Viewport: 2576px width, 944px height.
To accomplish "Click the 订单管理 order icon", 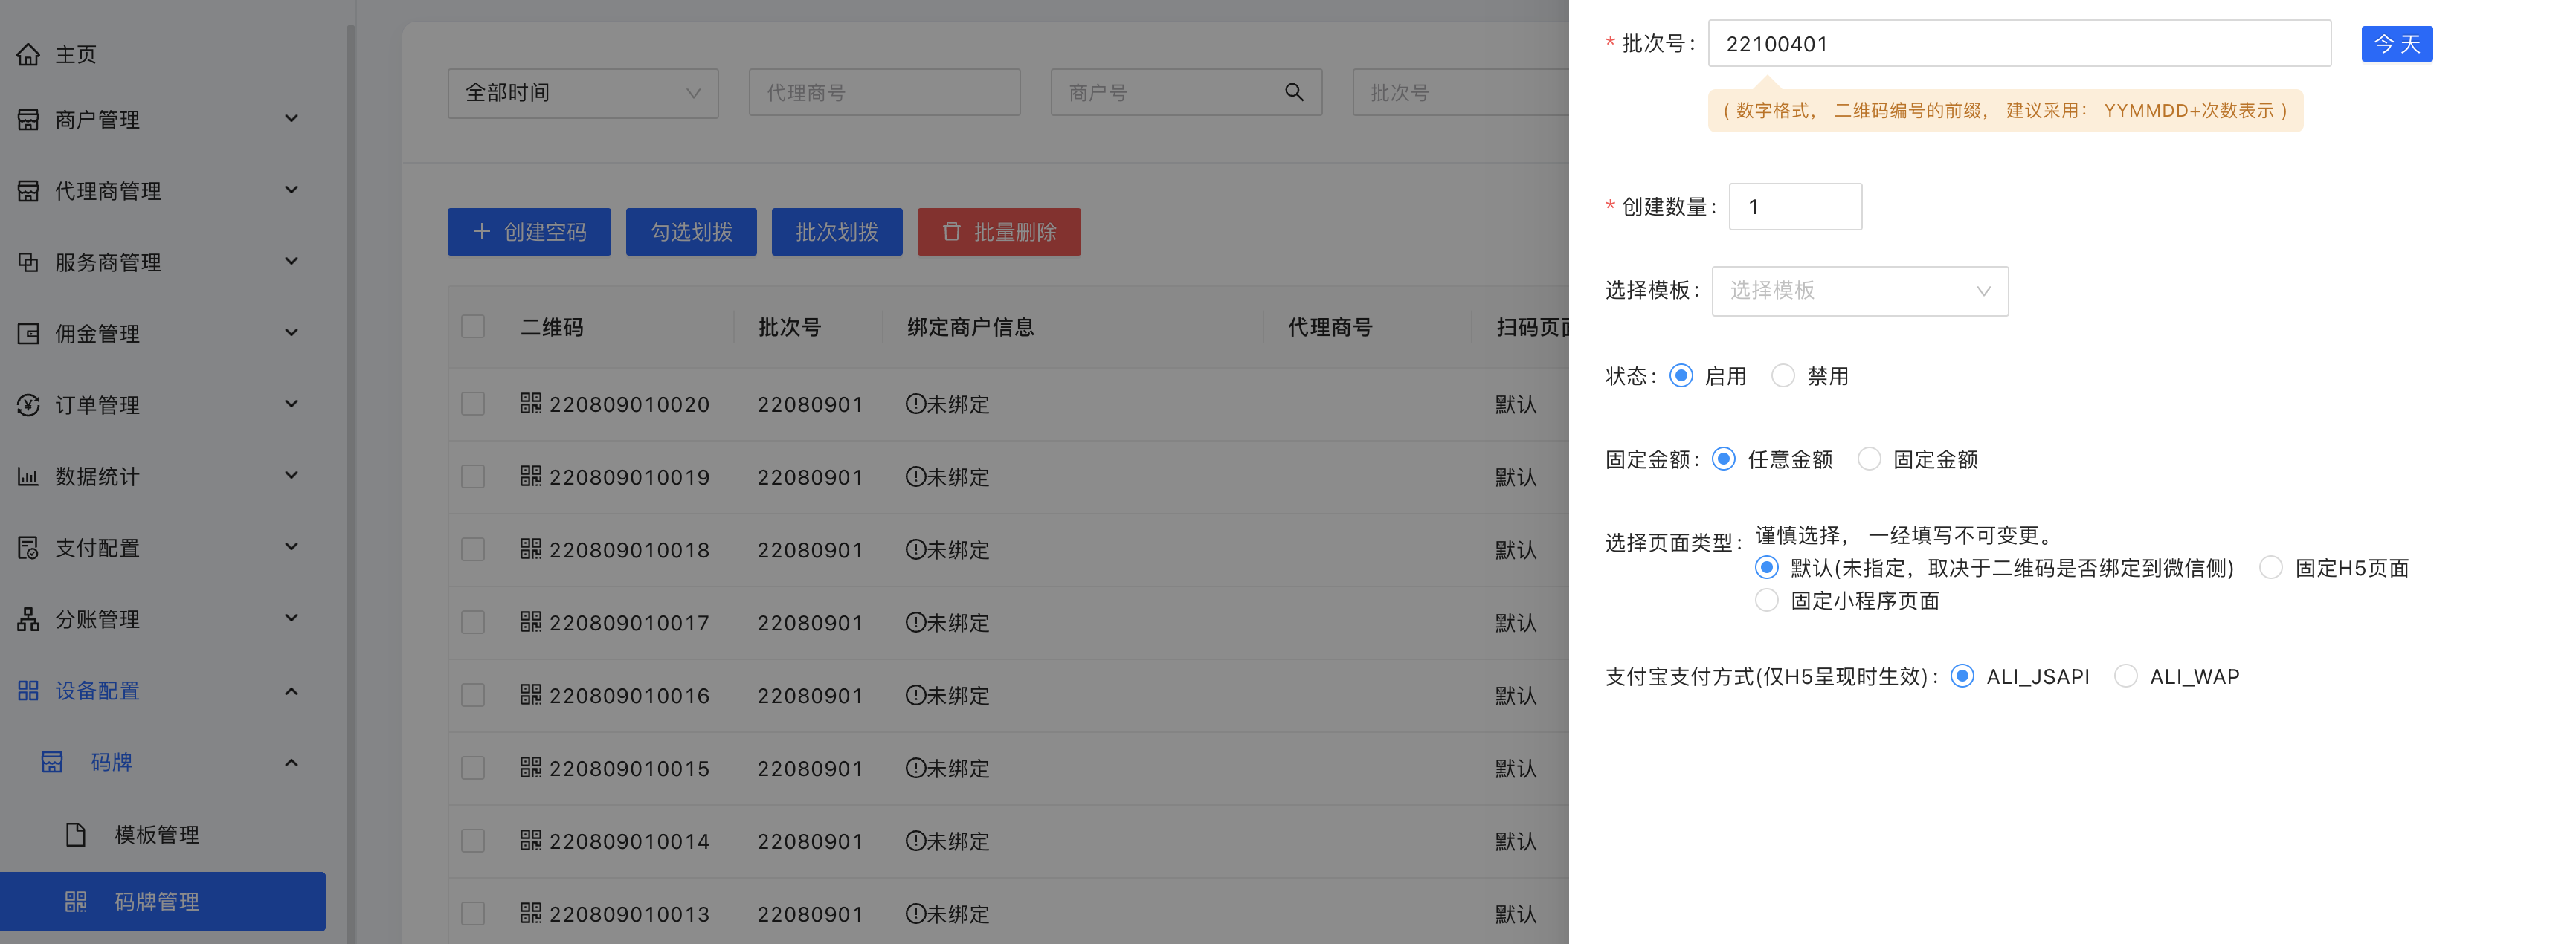I will click(28, 405).
